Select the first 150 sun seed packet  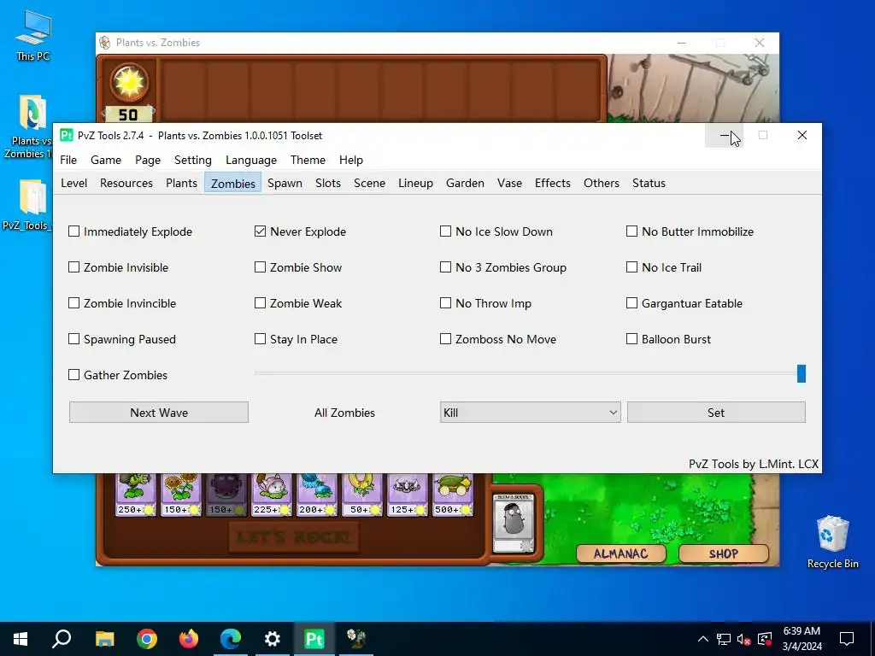click(181, 495)
